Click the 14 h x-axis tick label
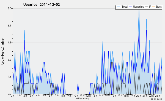Viewport: 165px width, 101px height. point(101,96)
